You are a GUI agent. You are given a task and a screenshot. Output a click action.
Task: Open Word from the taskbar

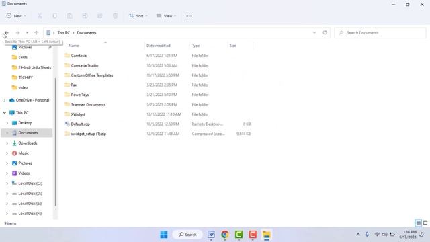211,235
